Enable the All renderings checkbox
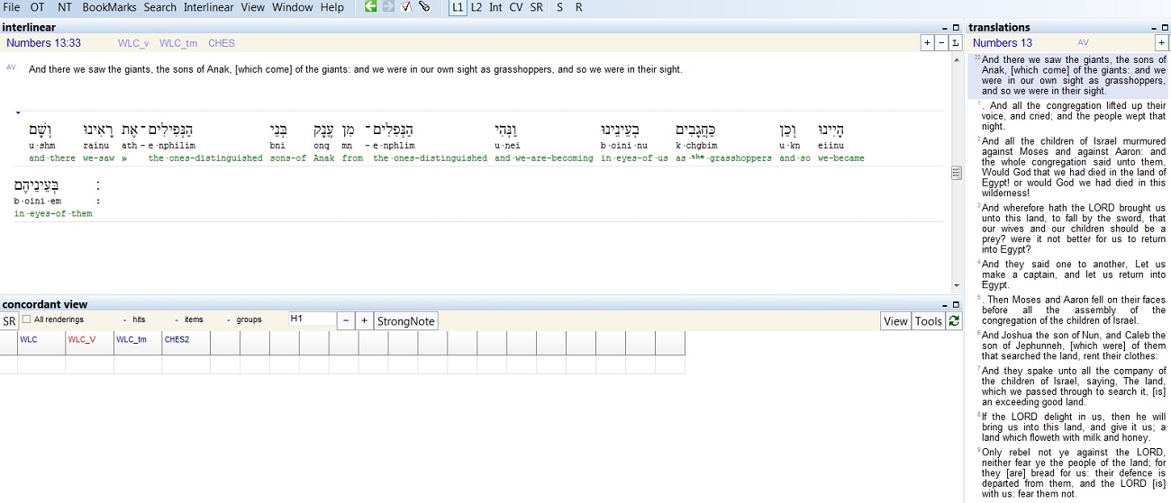The image size is (1171, 503). point(26,319)
